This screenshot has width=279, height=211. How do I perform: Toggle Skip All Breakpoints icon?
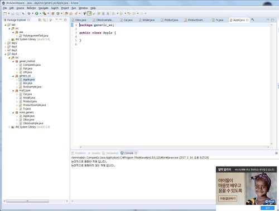pyautogui.click(x=23, y=13)
